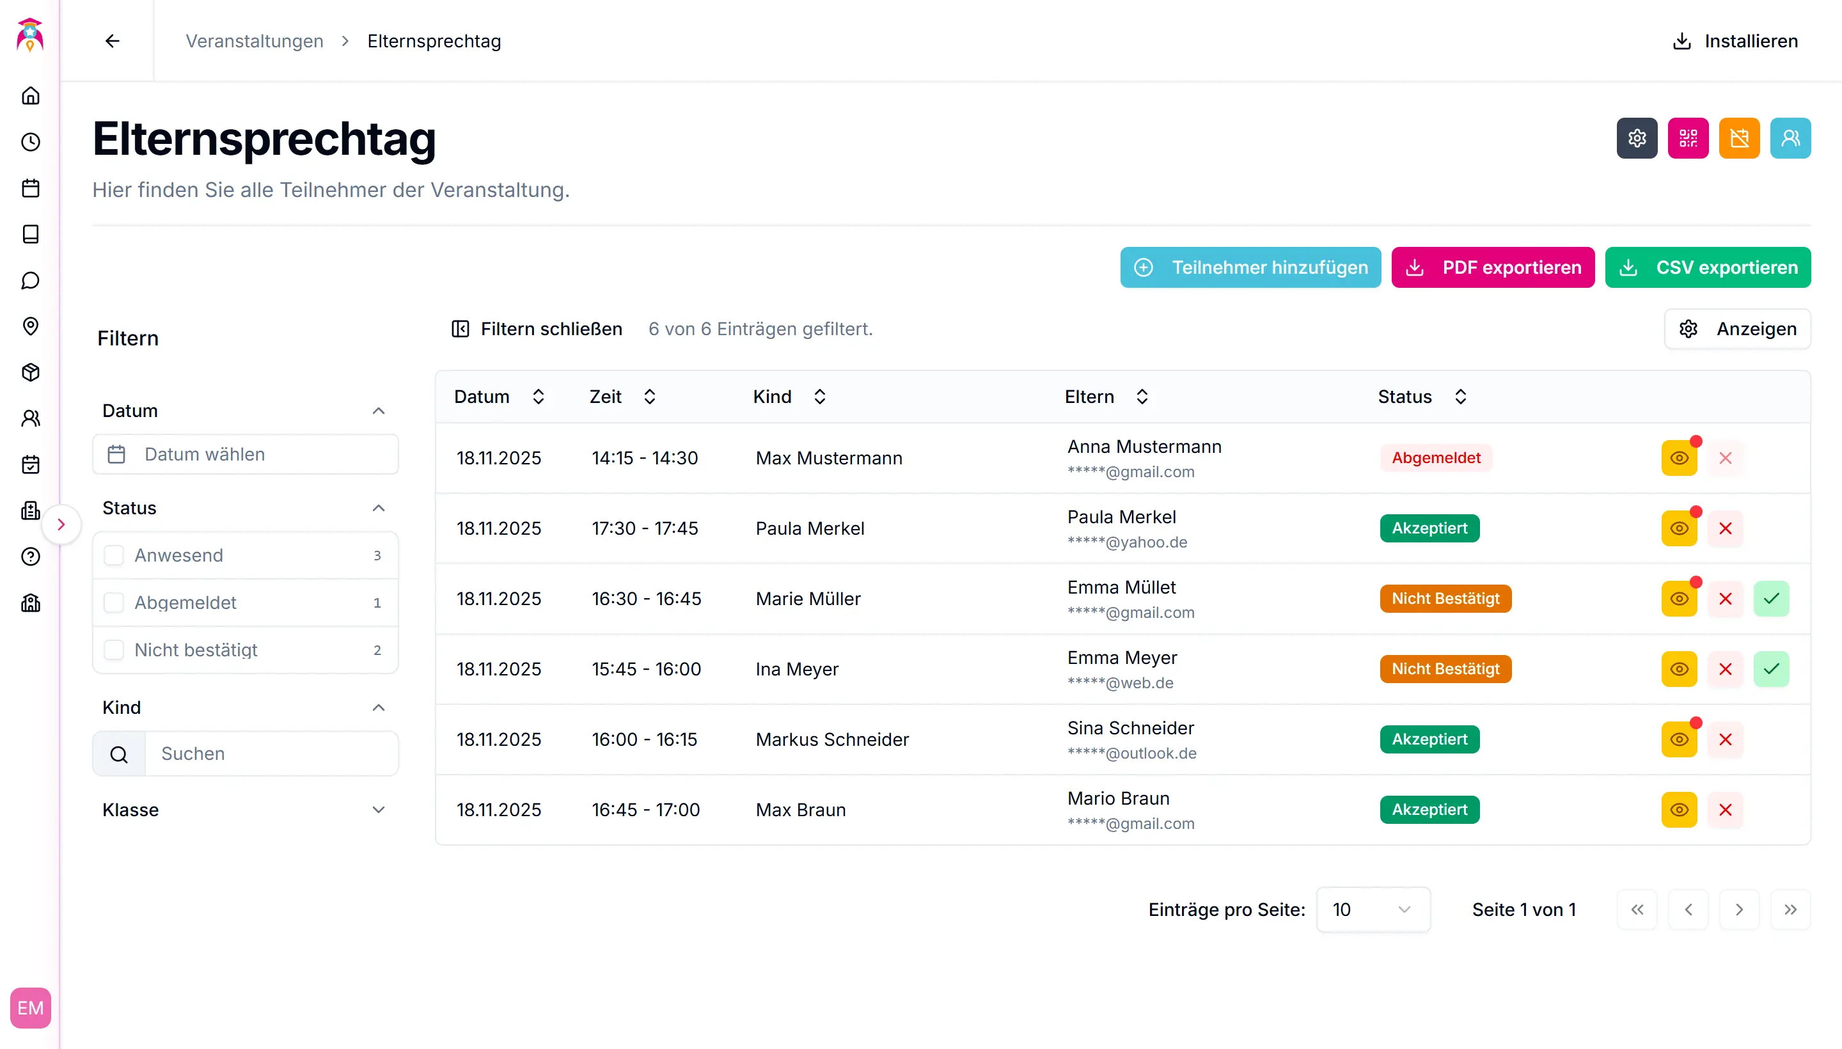
Task: Tick the Nicht bestätigt filter checkbox
Action: tap(114, 650)
